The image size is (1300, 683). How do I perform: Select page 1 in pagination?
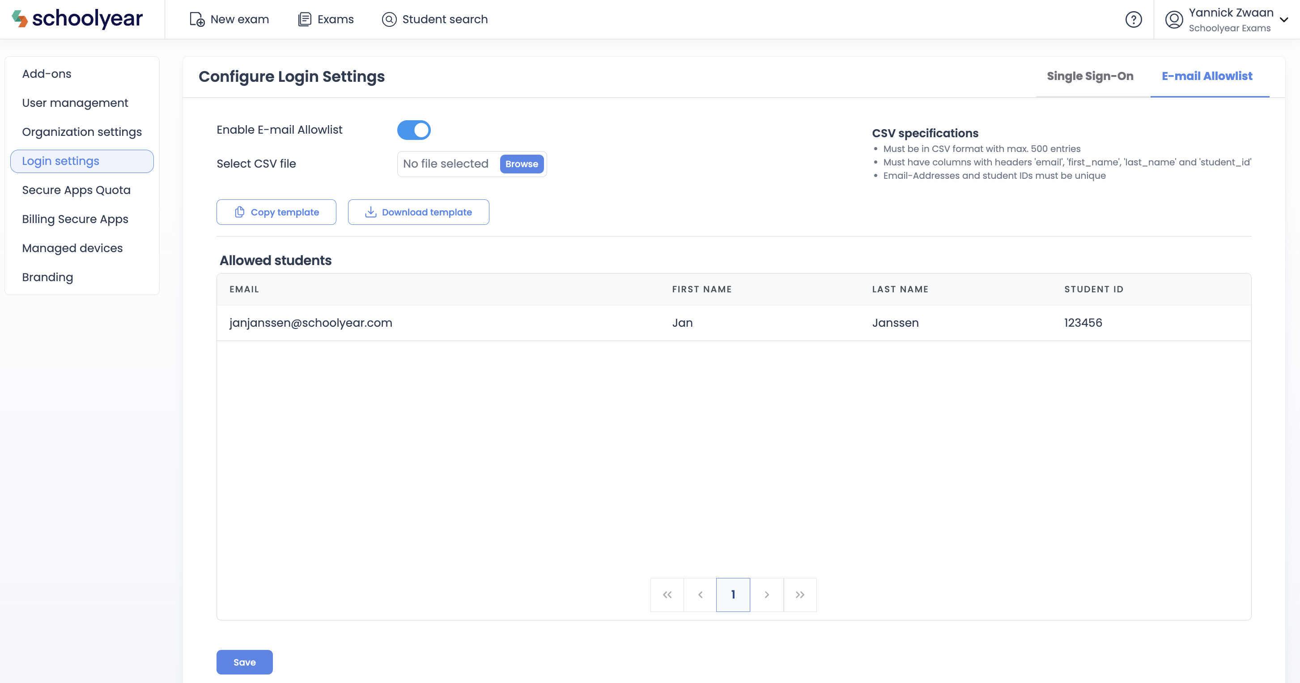point(733,595)
